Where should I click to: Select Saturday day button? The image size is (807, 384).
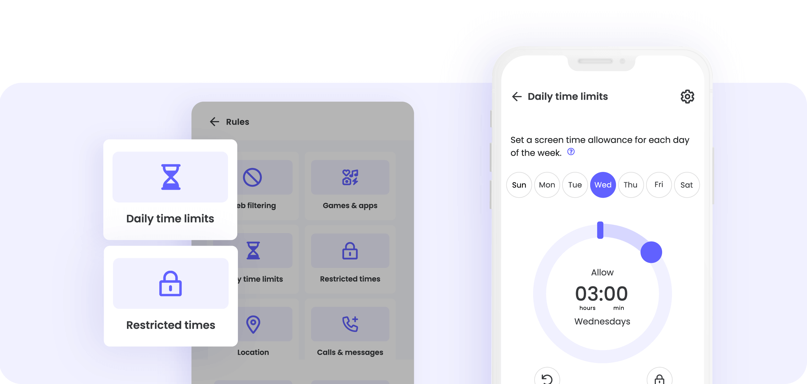point(687,184)
